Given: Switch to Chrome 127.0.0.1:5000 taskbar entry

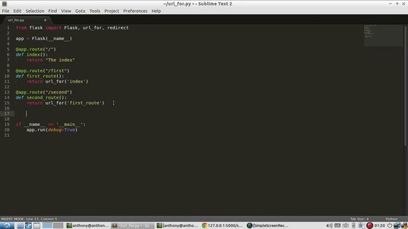Looking at the screenshot, I should click(223, 225).
